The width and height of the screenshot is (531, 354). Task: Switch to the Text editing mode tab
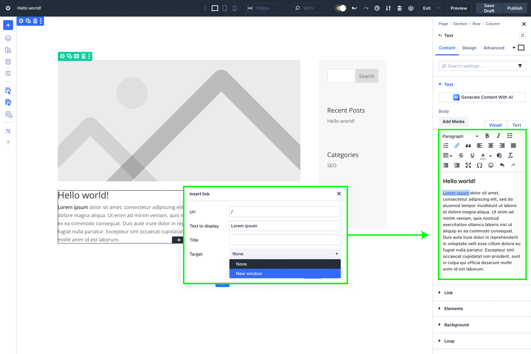[516, 125]
